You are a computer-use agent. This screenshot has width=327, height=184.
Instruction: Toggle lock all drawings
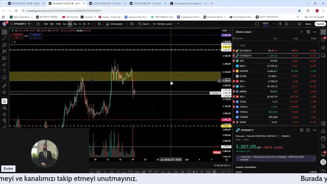(4, 114)
